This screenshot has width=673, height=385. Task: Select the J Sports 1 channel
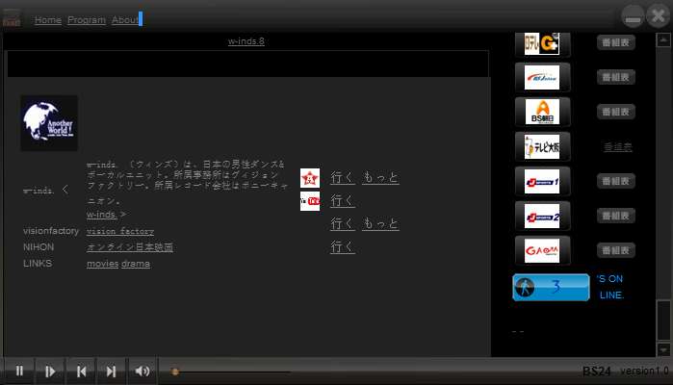[x=542, y=181]
